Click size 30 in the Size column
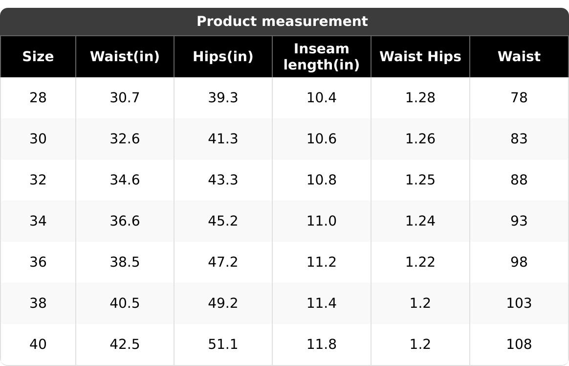569x366 pixels. pos(38,138)
